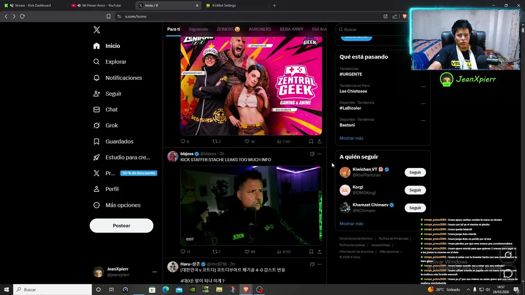Viewport: 525px width, 295px height.
Task: Click Mostrar más under trends
Action: click(352, 138)
